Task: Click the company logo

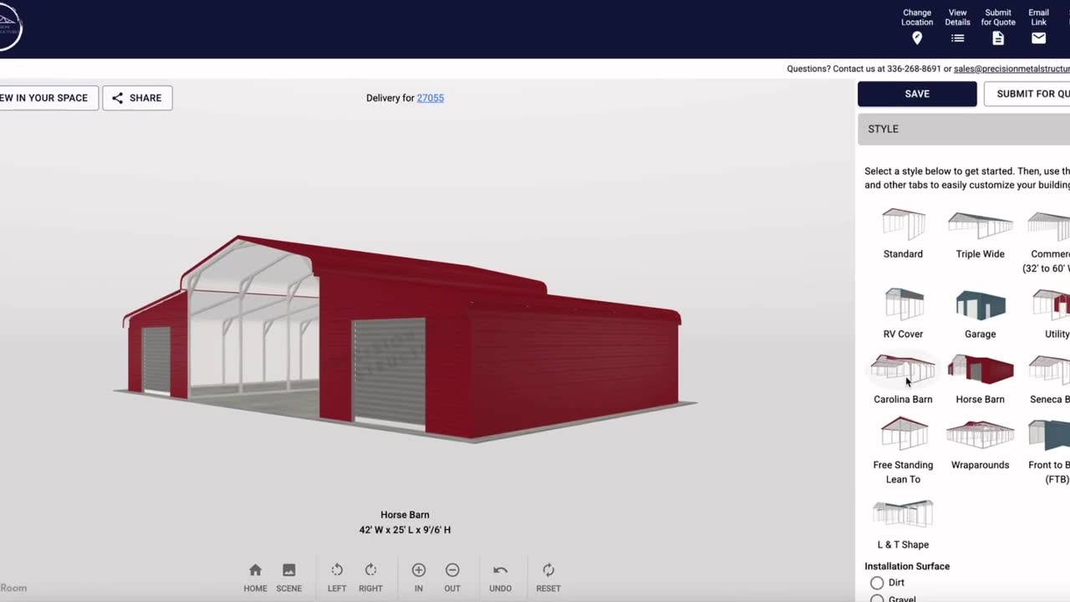Action: [10, 26]
